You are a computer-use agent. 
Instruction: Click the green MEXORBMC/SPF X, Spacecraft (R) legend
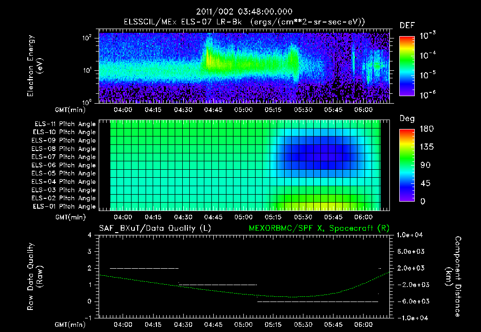click(319, 228)
